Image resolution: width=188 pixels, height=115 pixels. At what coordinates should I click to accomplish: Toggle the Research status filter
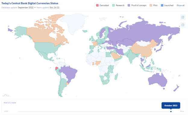click(118, 5)
